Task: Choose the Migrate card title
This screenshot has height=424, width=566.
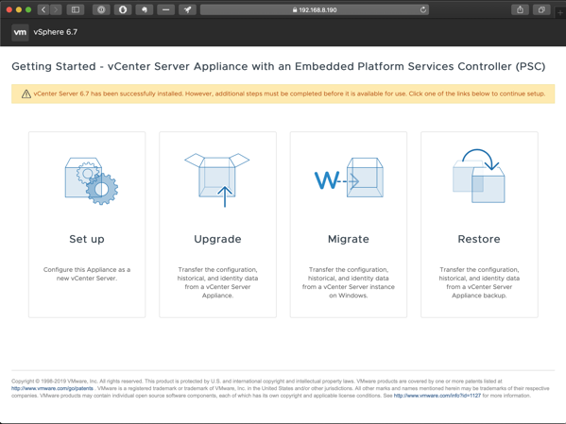Action: click(349, 239)
